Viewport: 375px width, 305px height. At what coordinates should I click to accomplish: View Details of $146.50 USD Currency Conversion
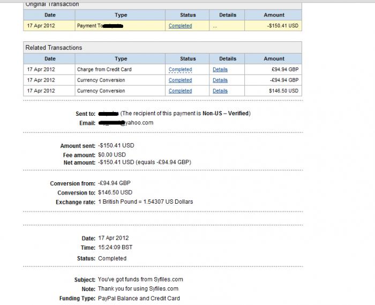220,91
